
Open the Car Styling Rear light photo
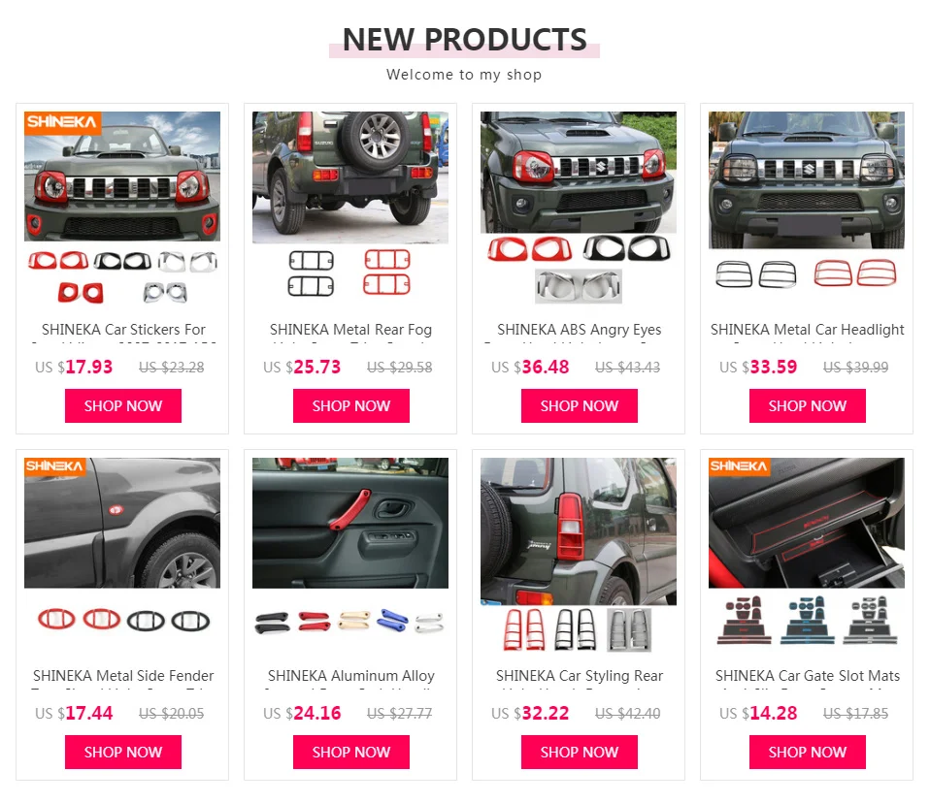point(579,556)
